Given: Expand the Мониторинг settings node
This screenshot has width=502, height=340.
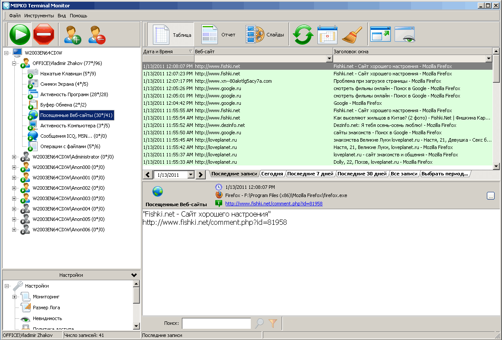Looking at the screenshot, I should pyautogui.click(x=14, y=297).
